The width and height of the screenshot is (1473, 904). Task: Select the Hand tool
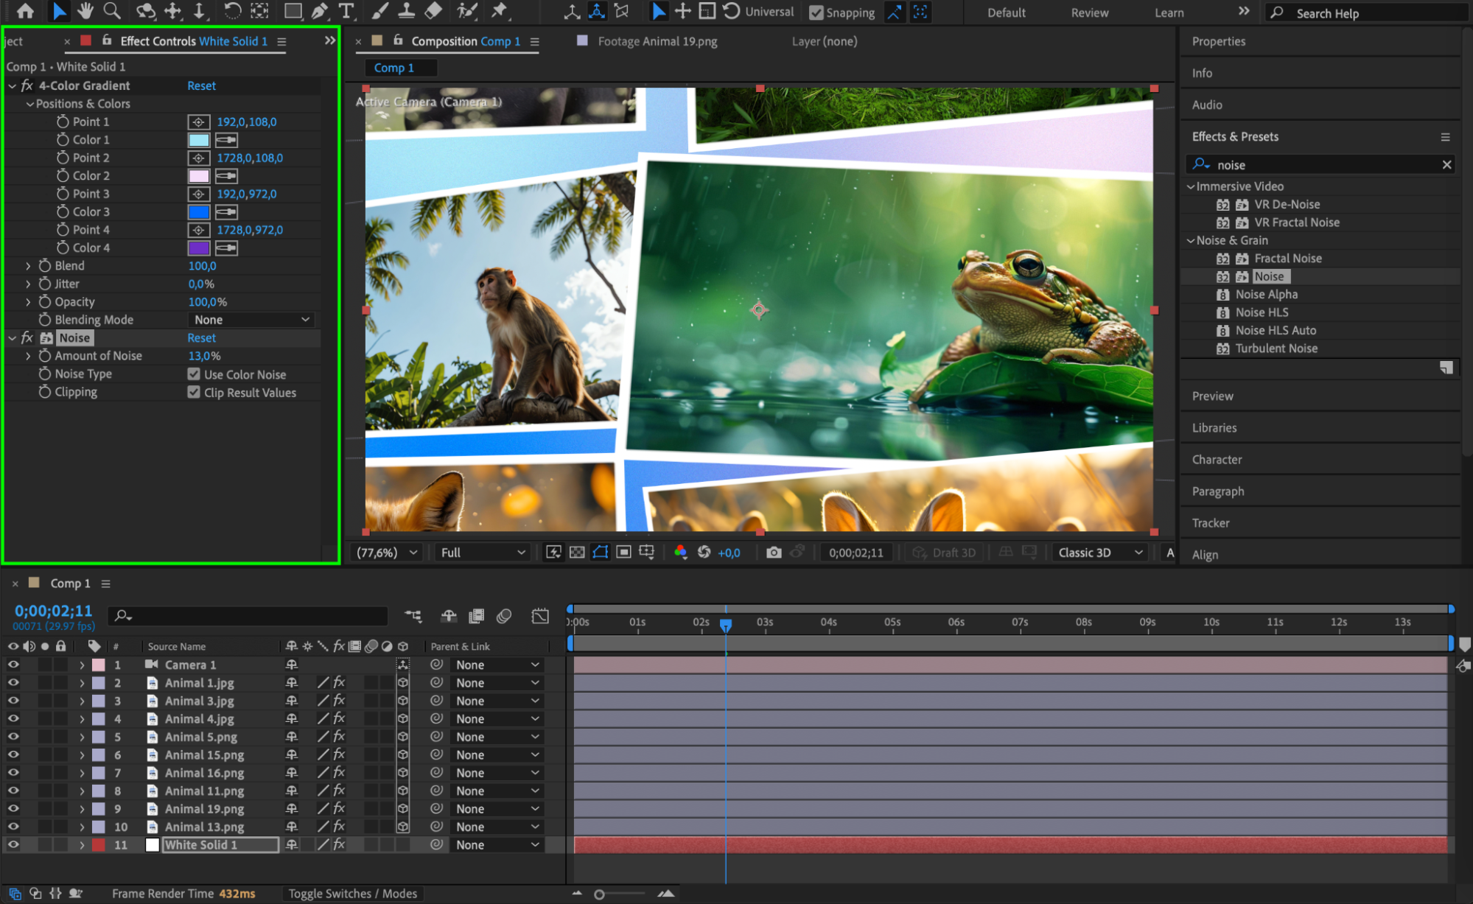(85, 10)
